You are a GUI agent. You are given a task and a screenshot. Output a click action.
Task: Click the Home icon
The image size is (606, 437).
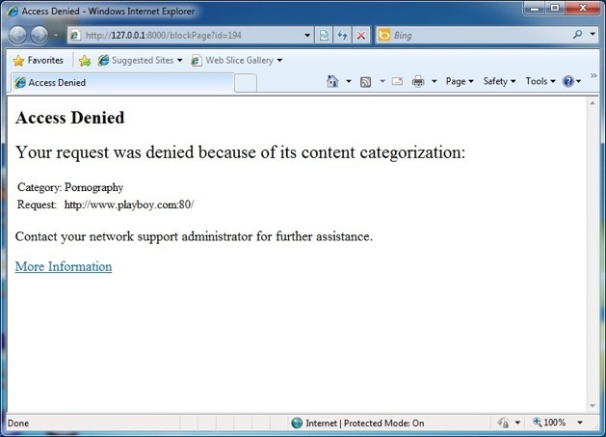(332, 81)
